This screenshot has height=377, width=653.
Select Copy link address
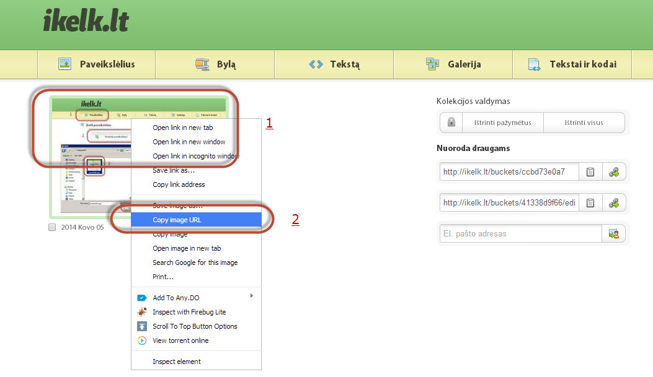pyautogui.click(x=196, y=184)
